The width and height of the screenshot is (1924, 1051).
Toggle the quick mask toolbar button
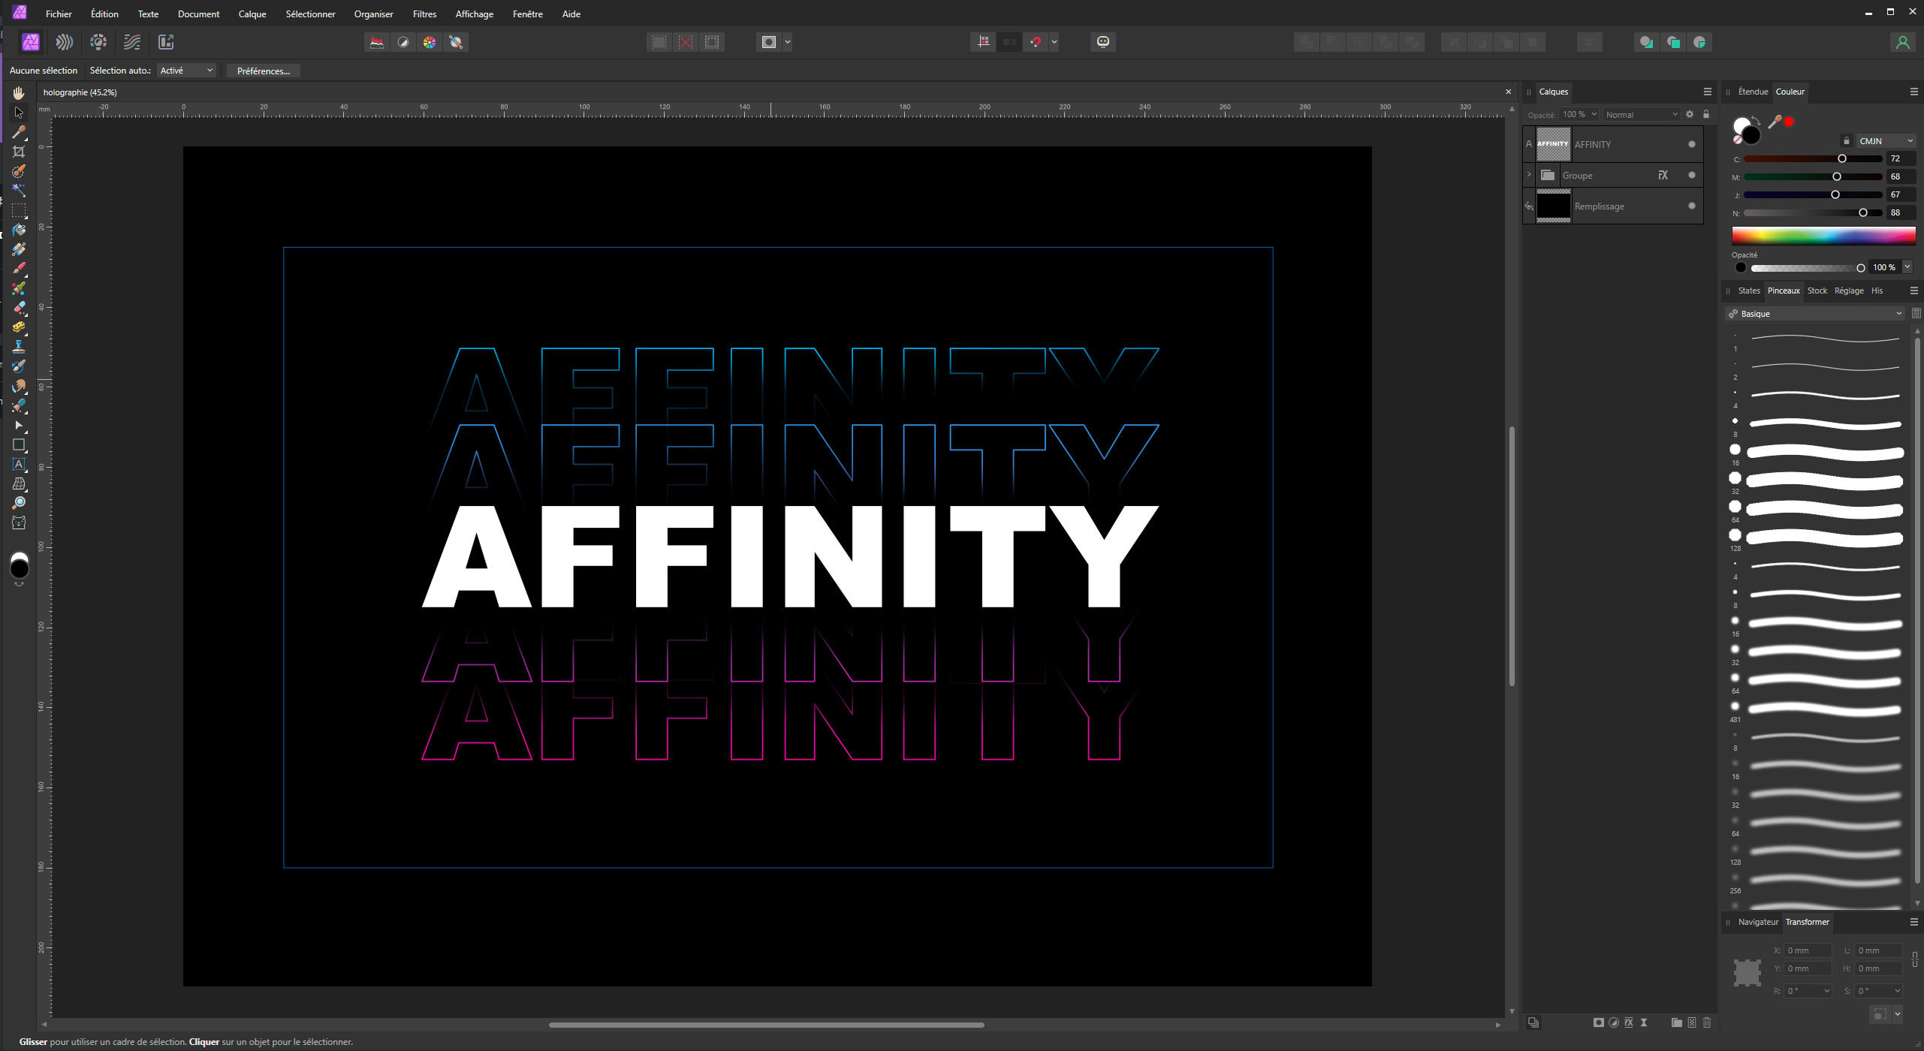769,42
